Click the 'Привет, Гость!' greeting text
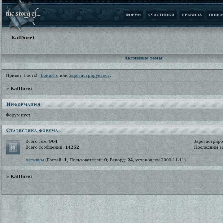 coord(22,75)
